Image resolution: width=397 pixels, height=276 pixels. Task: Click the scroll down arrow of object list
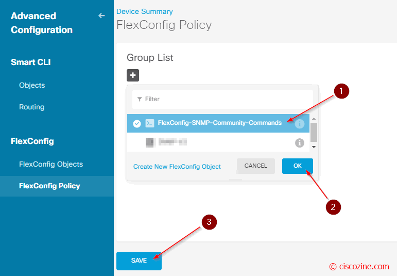point(314,147)
